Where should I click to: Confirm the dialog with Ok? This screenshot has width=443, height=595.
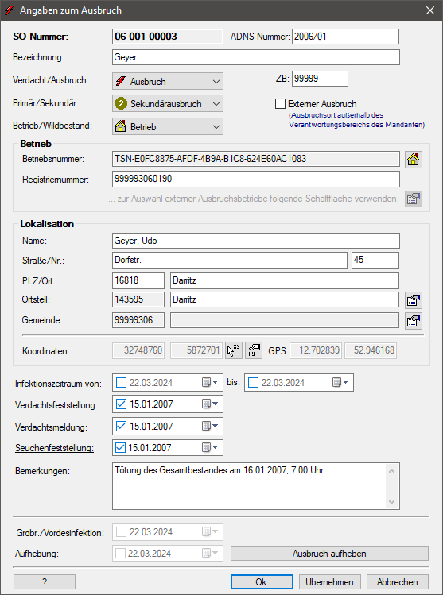[x=262, y=581]
